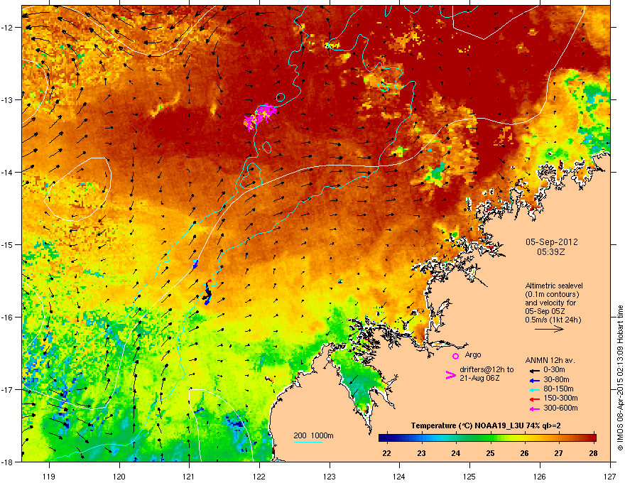Select the red 150-300m legend arrow
This screenshot has height=483, width=625.
coord(535,399)
